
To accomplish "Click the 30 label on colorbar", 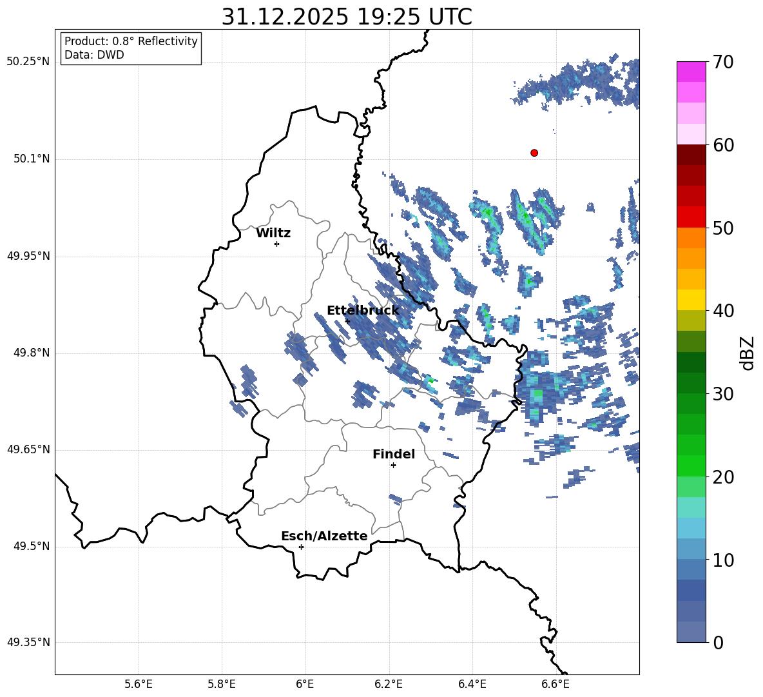I will tap(723, 394).
